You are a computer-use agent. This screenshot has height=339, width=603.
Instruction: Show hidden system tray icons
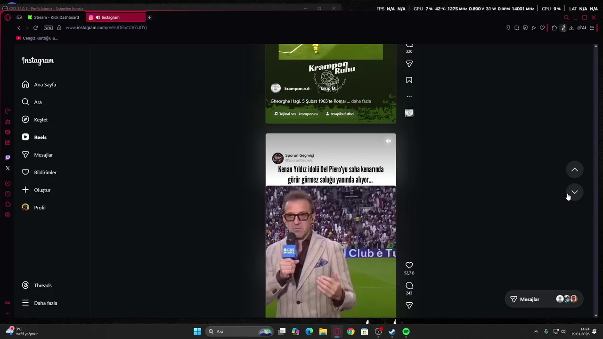(536, 331)
